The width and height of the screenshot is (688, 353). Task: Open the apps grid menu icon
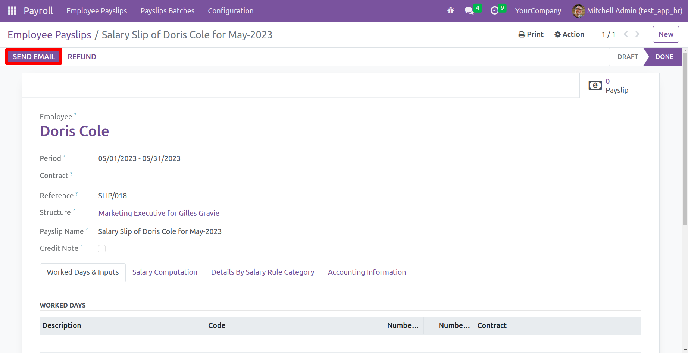pos(12,11)
